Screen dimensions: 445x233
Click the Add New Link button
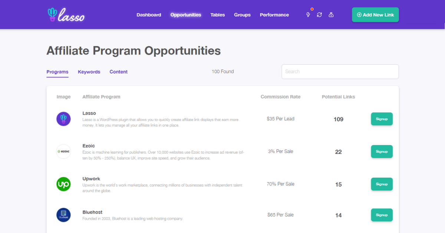click(x=375, y=15)
